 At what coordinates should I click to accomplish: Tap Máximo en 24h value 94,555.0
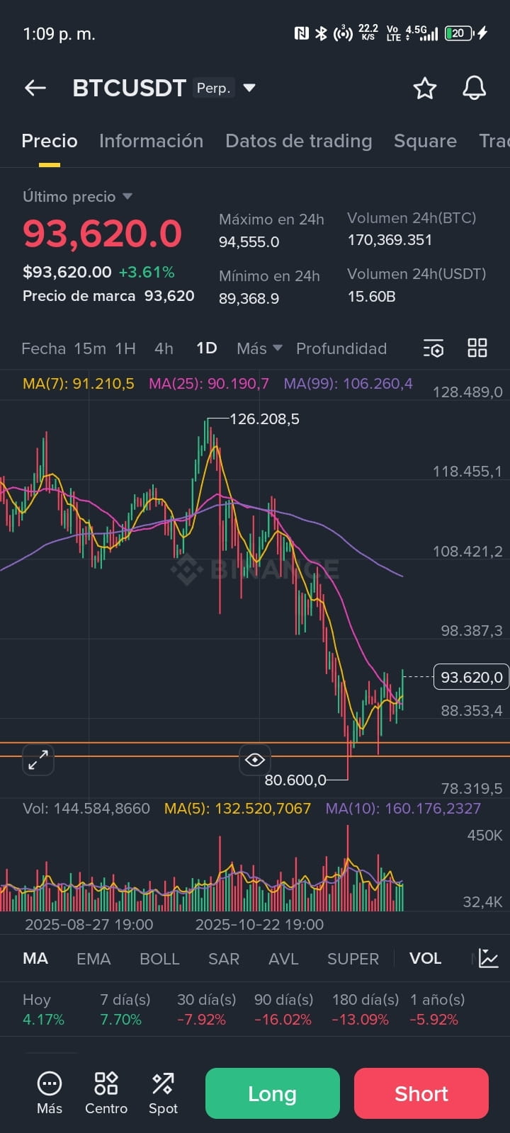(x=249, y=242)
